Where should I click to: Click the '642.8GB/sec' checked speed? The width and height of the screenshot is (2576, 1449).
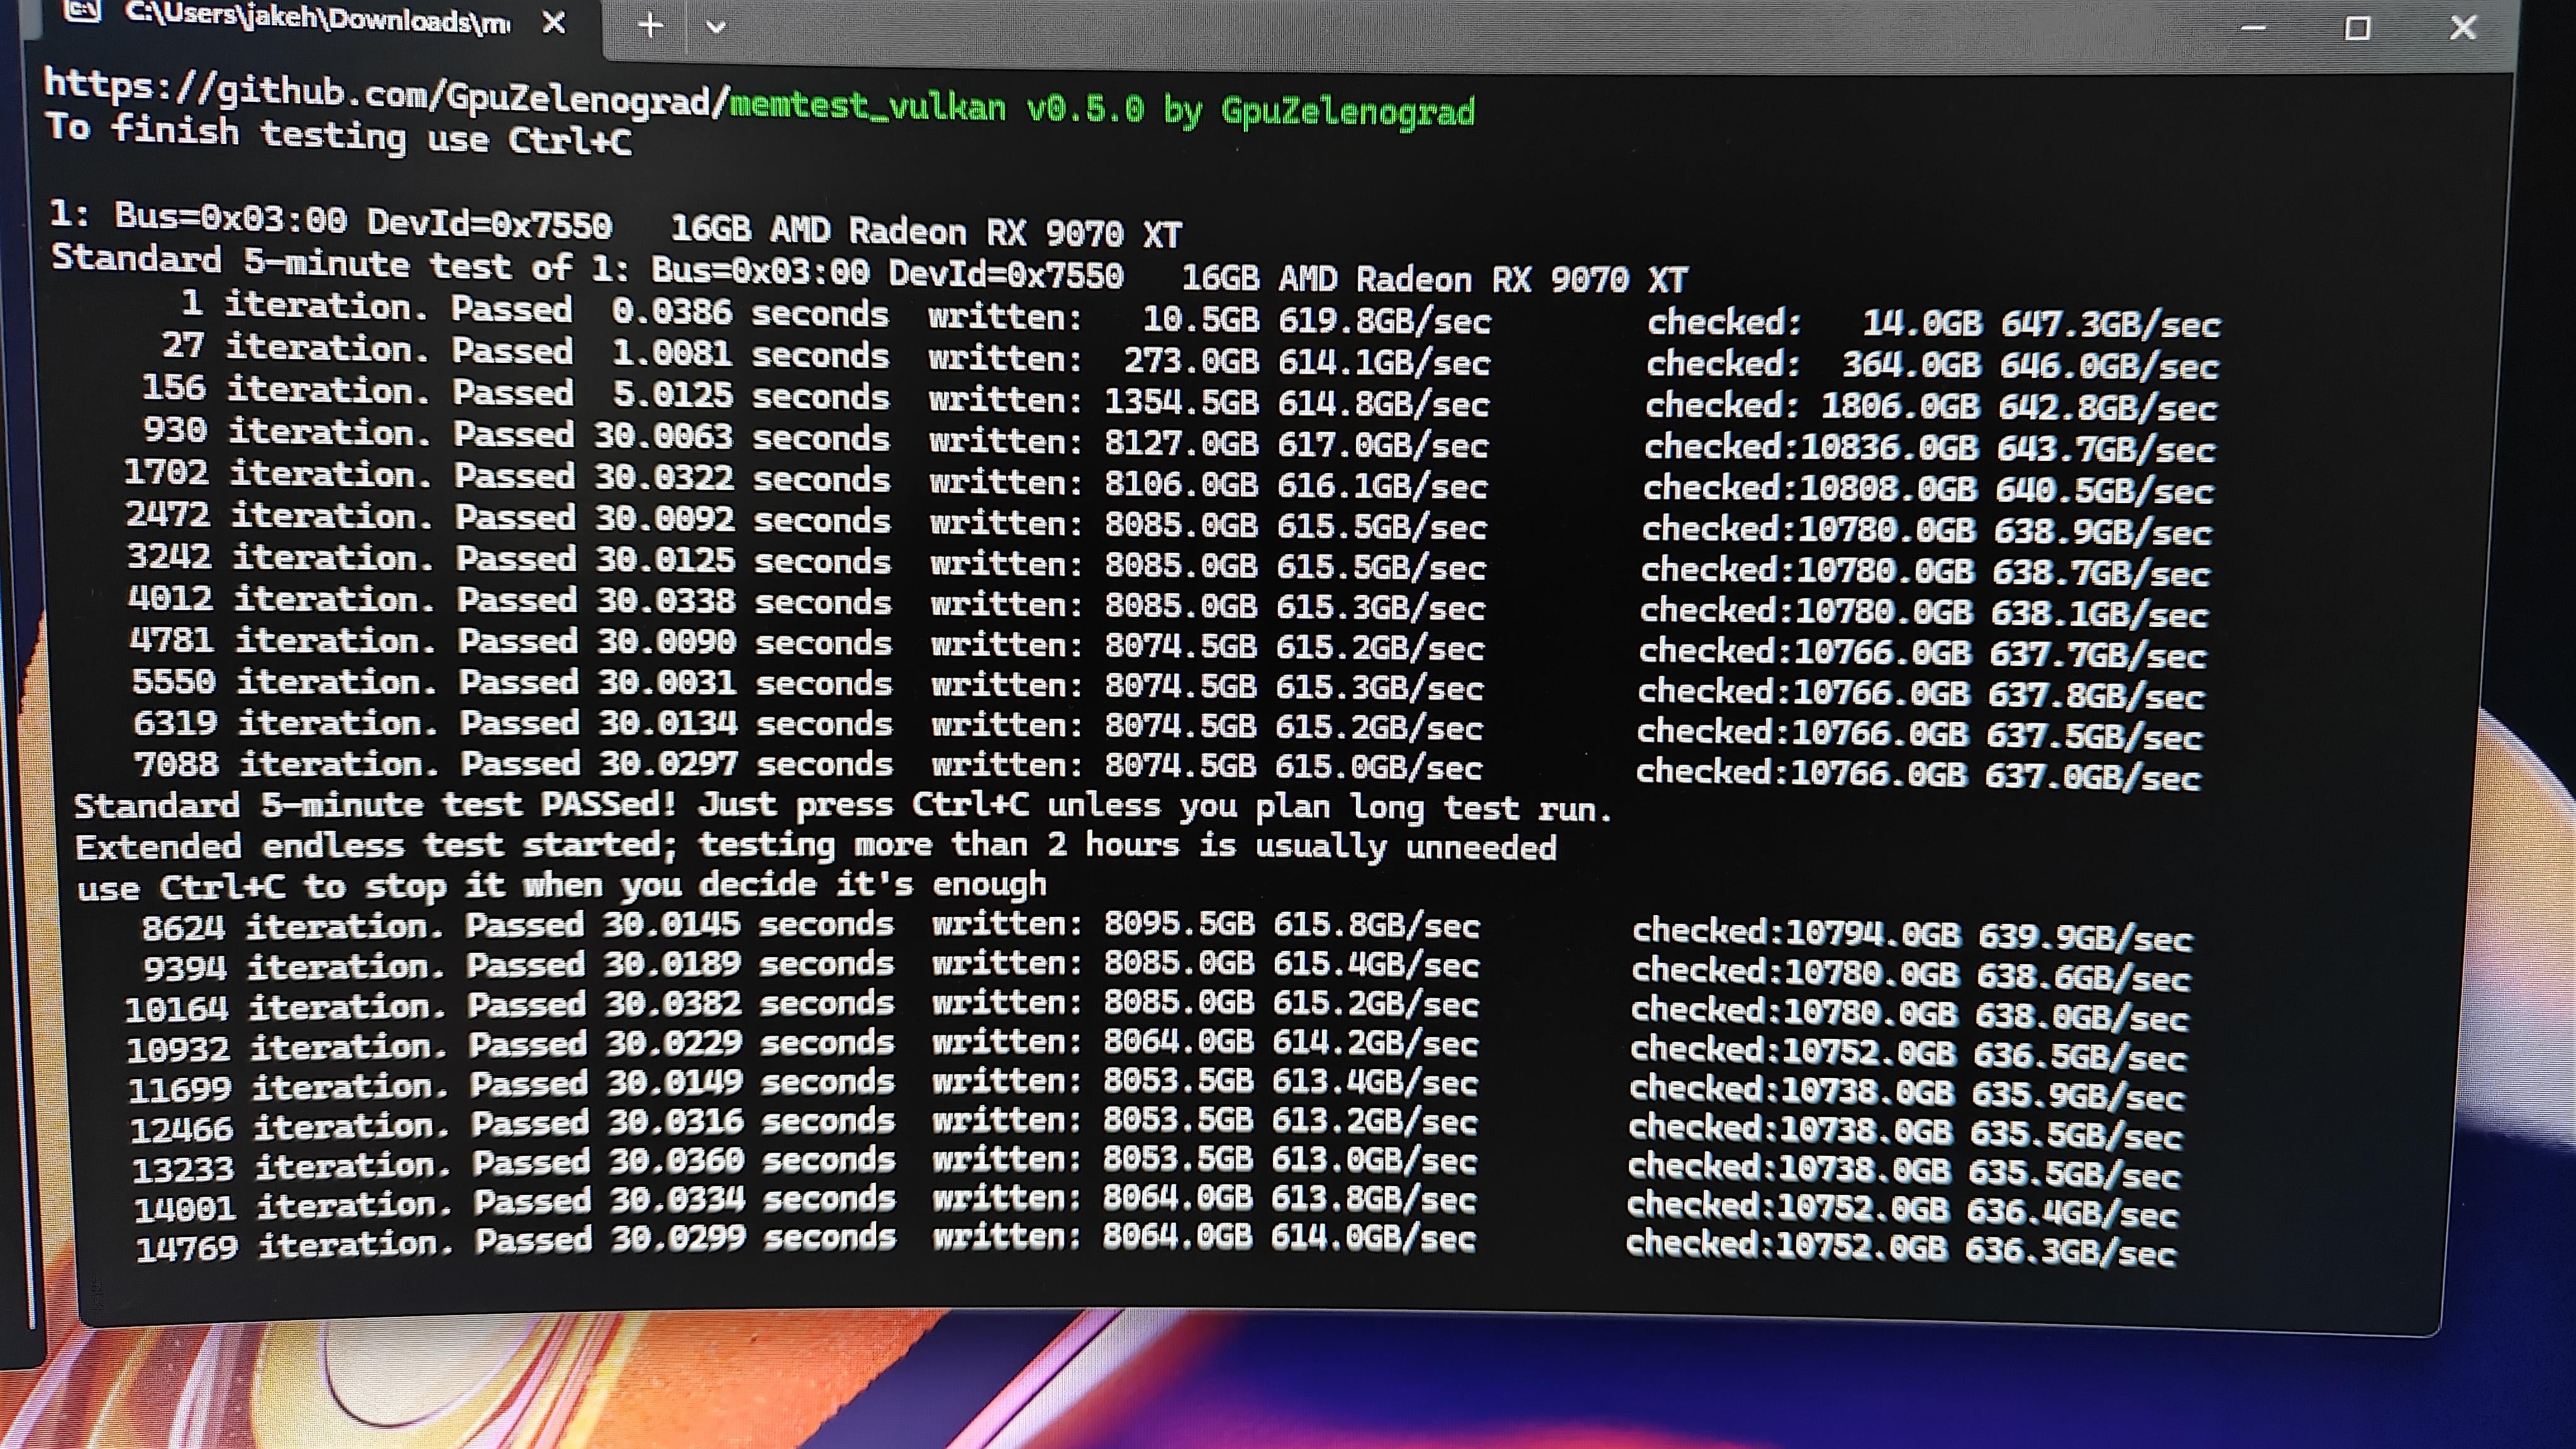click(2107, 407)
